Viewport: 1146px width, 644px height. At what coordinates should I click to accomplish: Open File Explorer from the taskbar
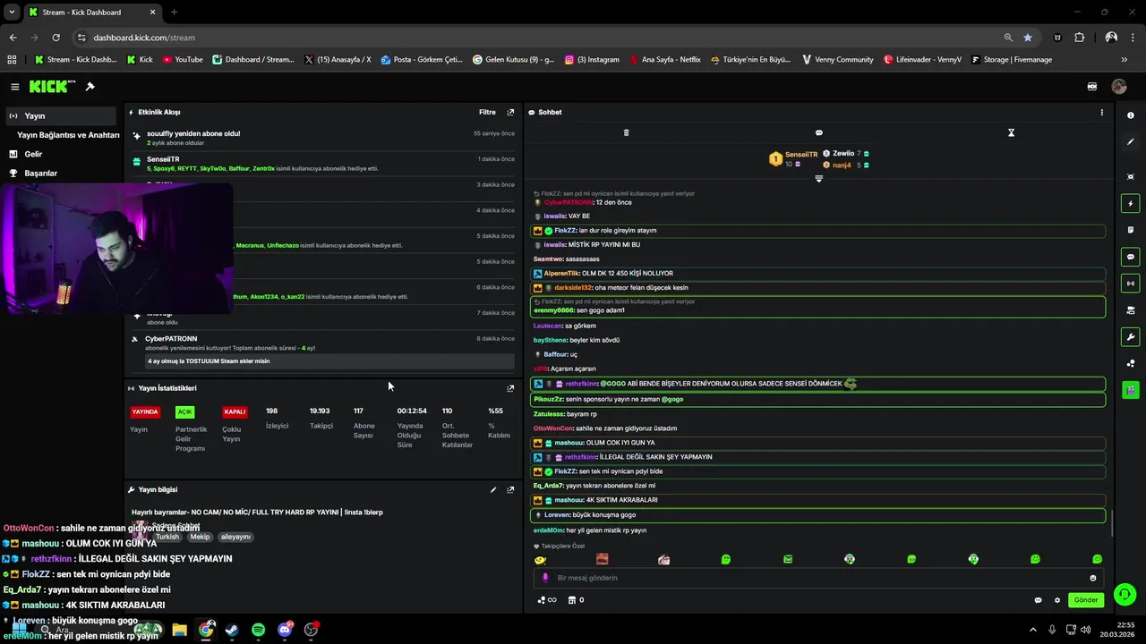coord(179,630)
